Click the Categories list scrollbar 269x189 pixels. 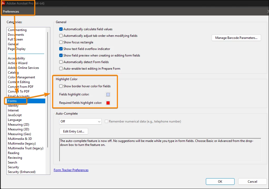pos(48,90)
